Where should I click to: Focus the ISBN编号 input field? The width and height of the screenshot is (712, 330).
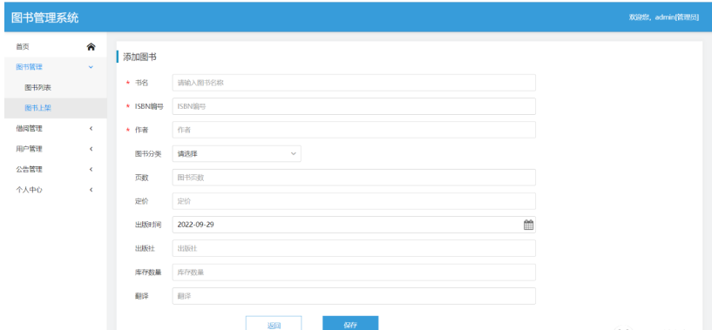coord(354,106)
